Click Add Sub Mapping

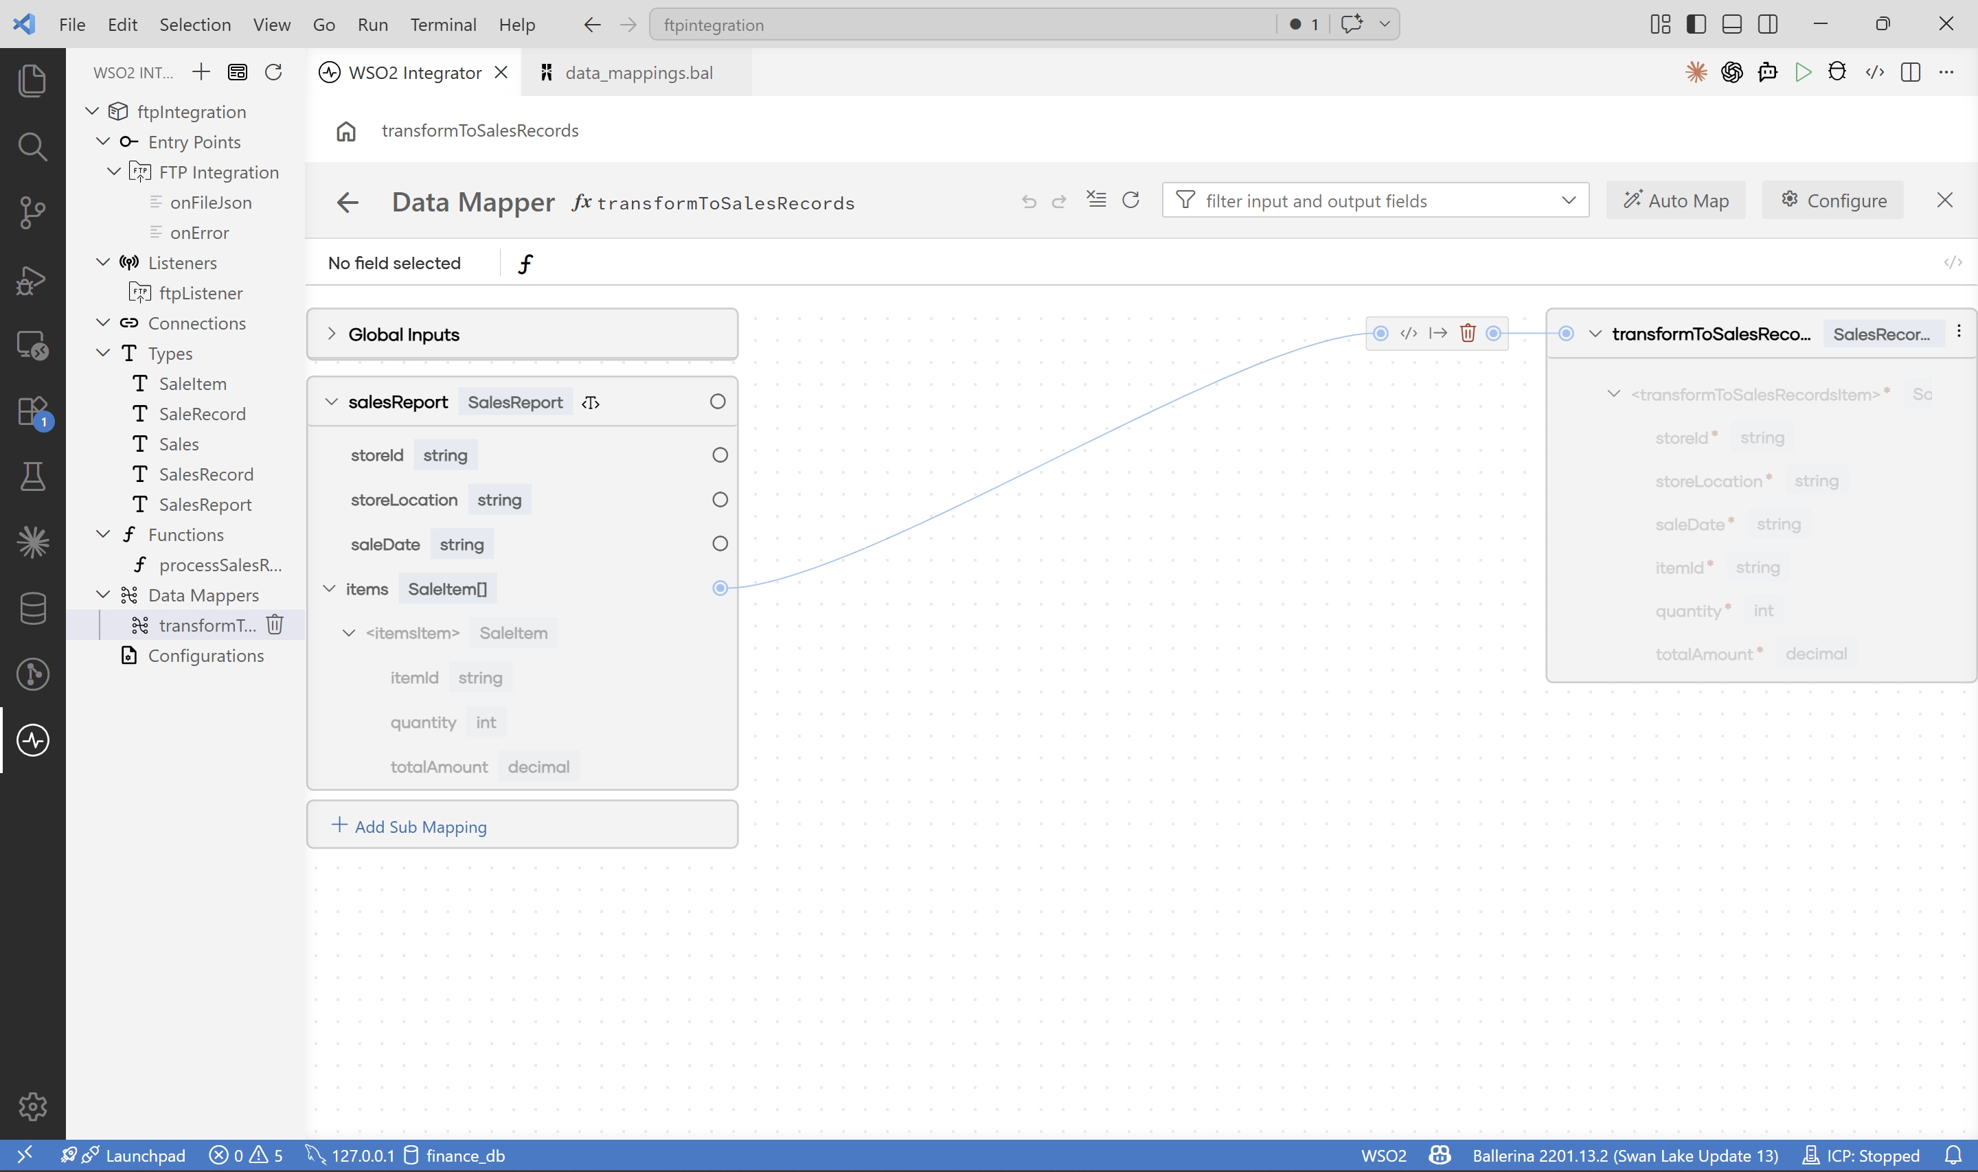[x=420, y=826]
